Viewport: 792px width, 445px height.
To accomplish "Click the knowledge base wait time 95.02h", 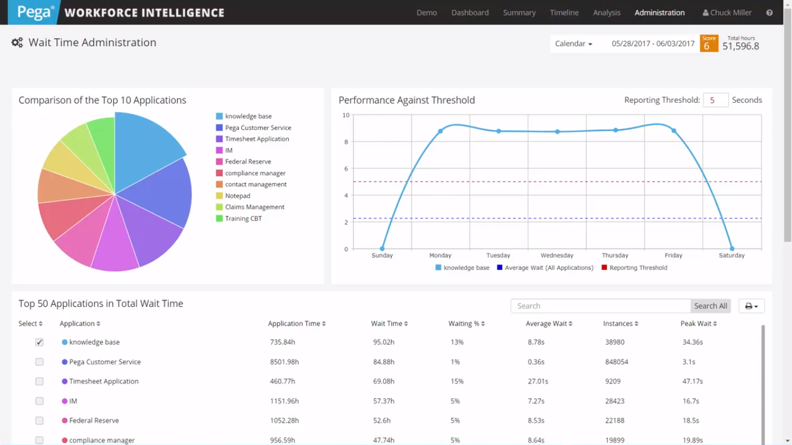I will (384, 342).
